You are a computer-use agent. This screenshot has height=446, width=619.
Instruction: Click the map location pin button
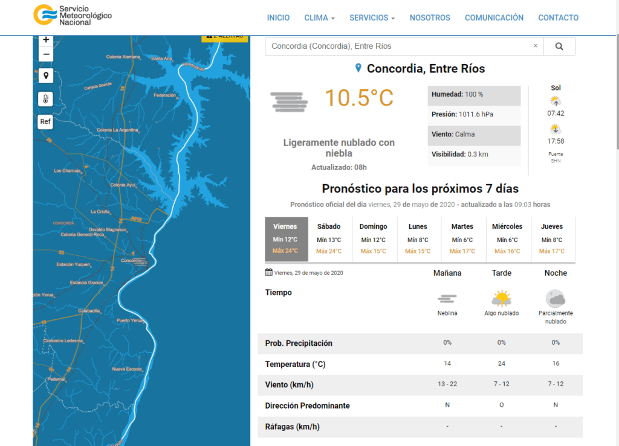point(46,75)
